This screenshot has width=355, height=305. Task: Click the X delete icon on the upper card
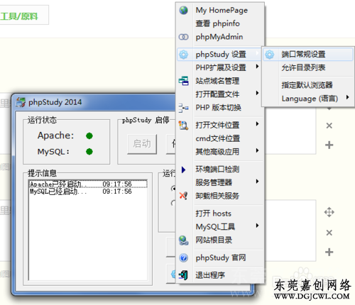[329, 126]
